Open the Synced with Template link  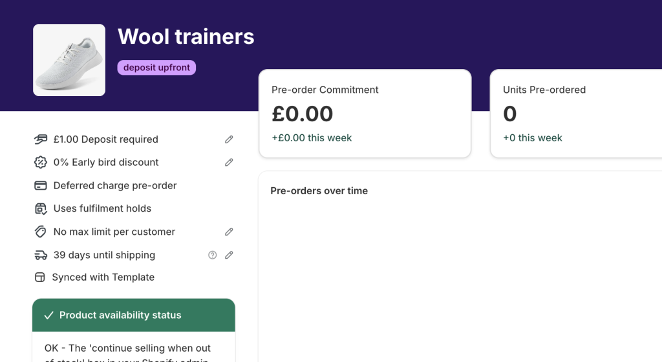click(103, 277)
